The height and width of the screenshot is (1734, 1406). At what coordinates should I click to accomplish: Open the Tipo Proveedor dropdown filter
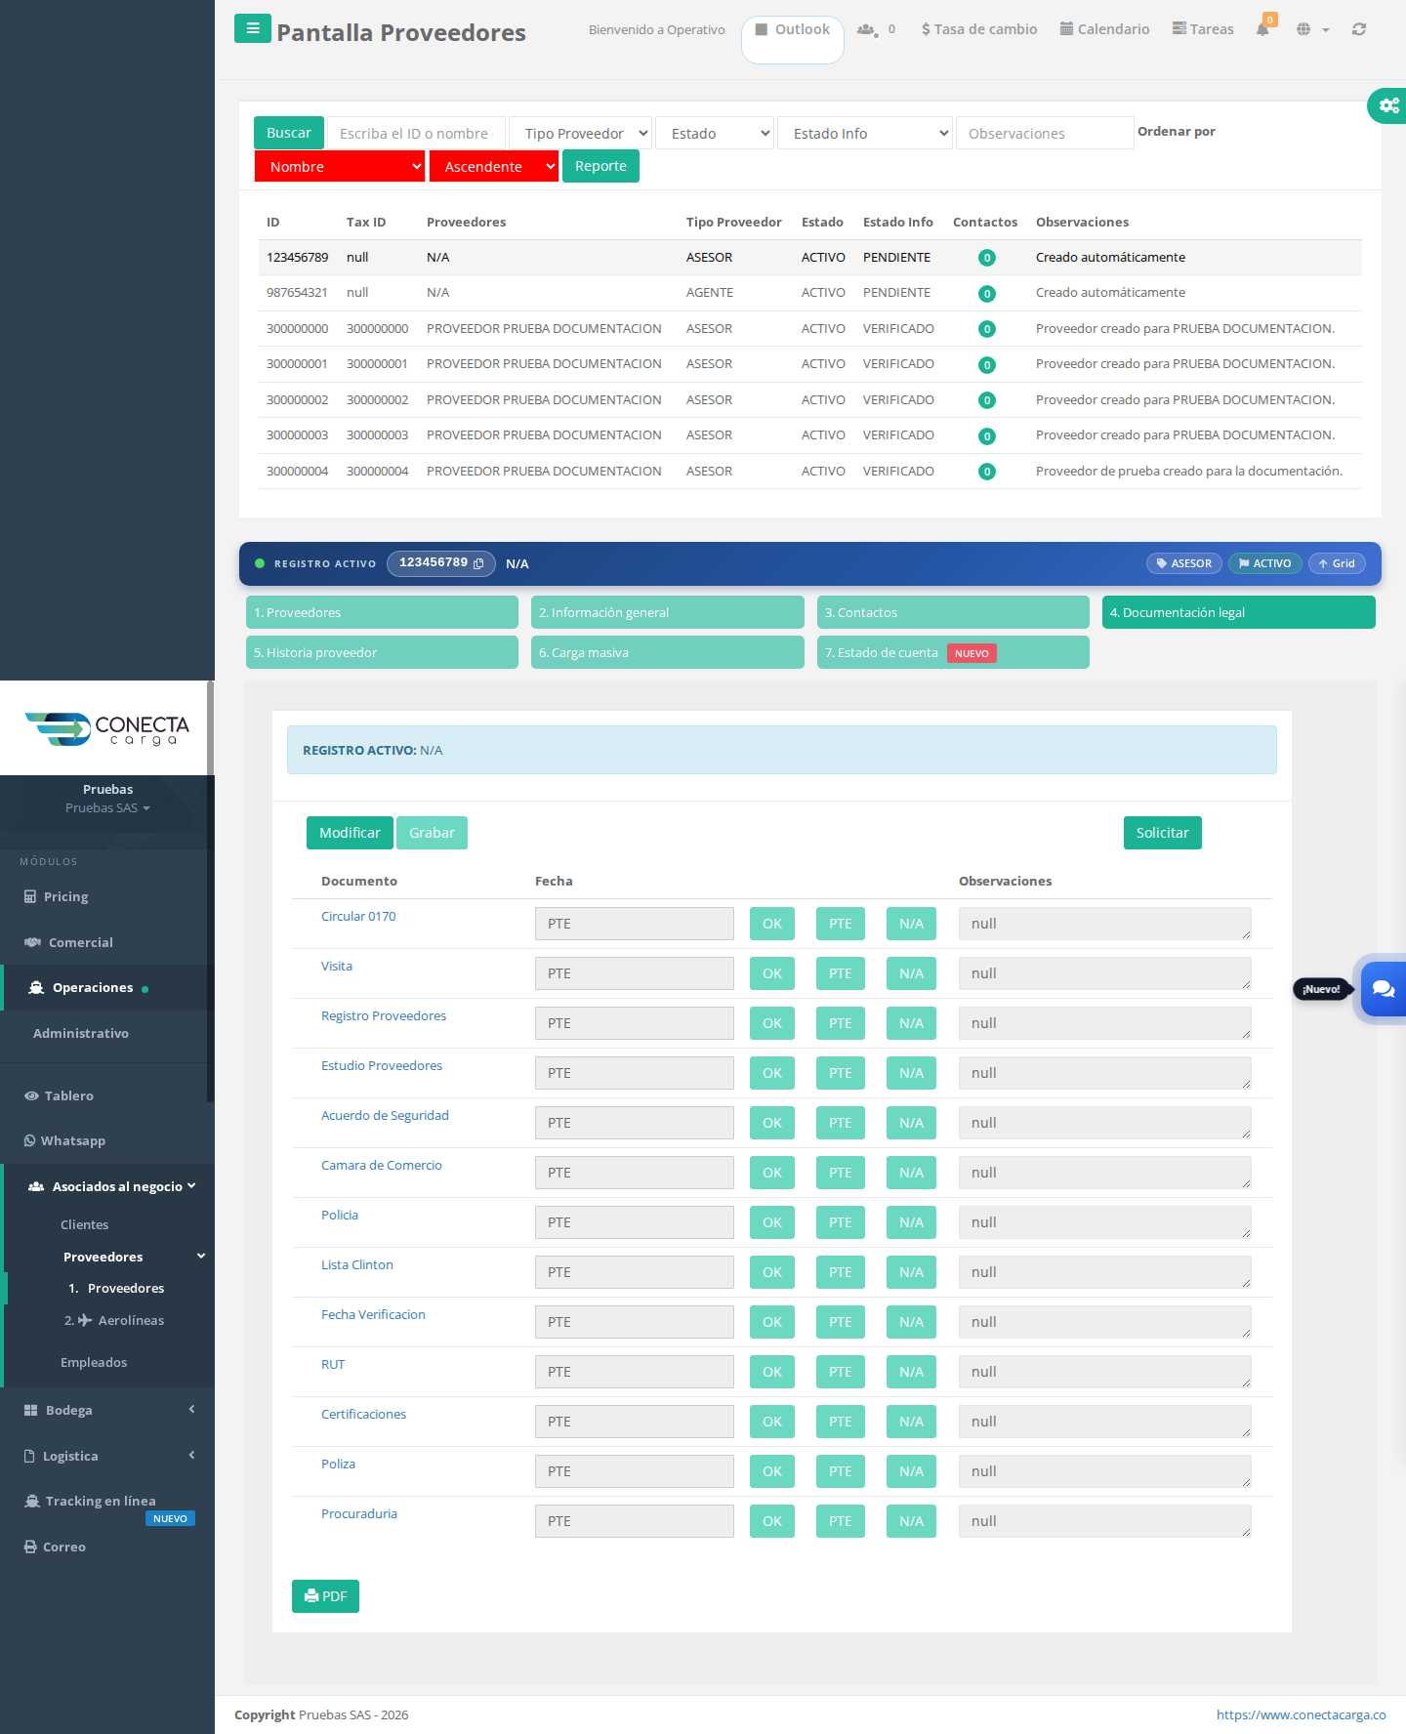click(581, 133)
